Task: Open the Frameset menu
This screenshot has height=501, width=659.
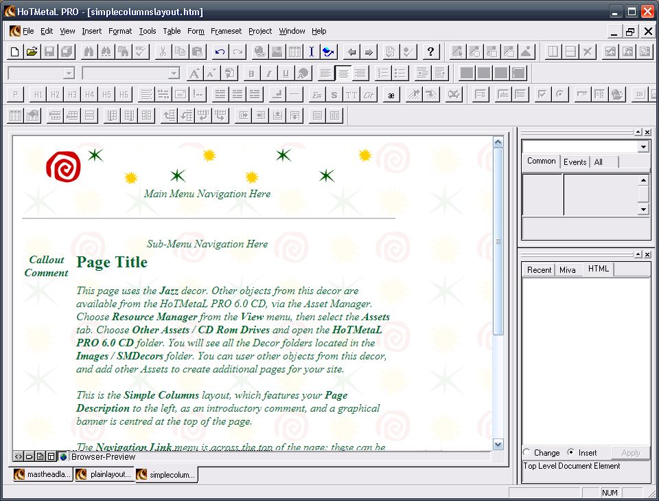Action: (x=226, y=31)
